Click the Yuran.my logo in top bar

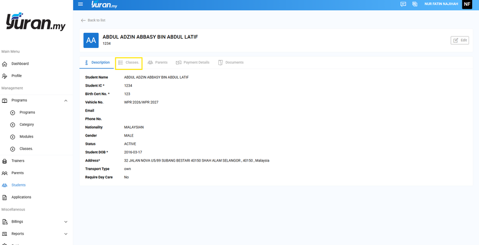click(x=104, y=4)
